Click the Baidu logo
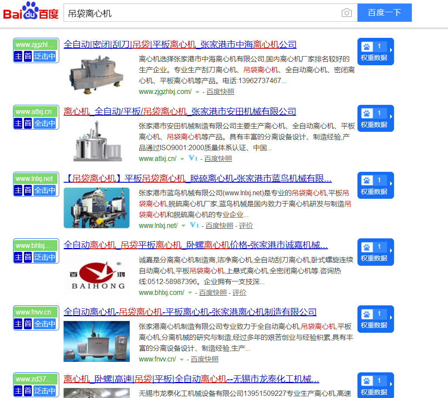The height and width of the screenshot is (398, 448). (x=31, y=11)
